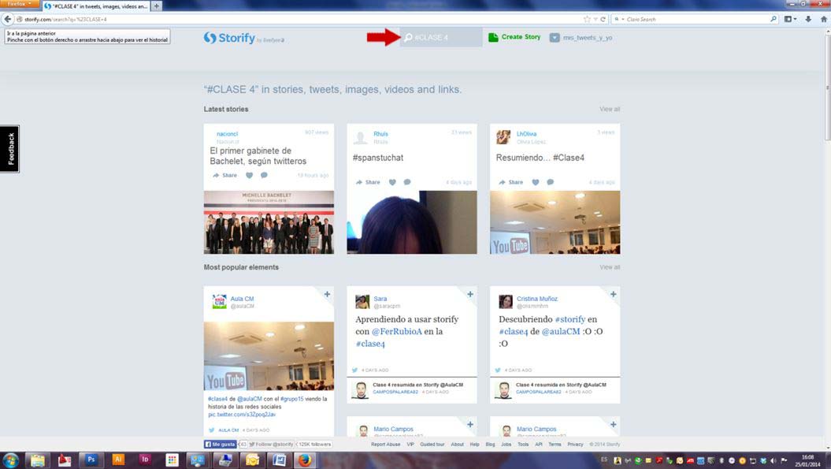Click the comment bubble on the Bachelet story

pyautogui.click(x=264, y=175)
